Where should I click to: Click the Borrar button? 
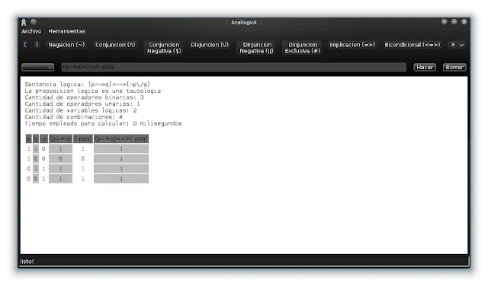pyautogui.click(x=454, y=67)
